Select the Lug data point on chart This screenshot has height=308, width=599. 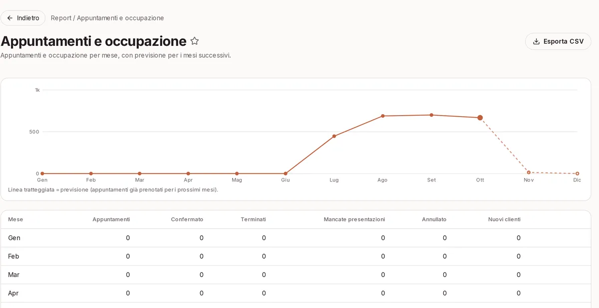[x=334, y=136]
